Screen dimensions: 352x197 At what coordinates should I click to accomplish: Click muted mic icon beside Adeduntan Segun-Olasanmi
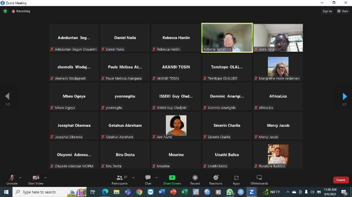52,49
